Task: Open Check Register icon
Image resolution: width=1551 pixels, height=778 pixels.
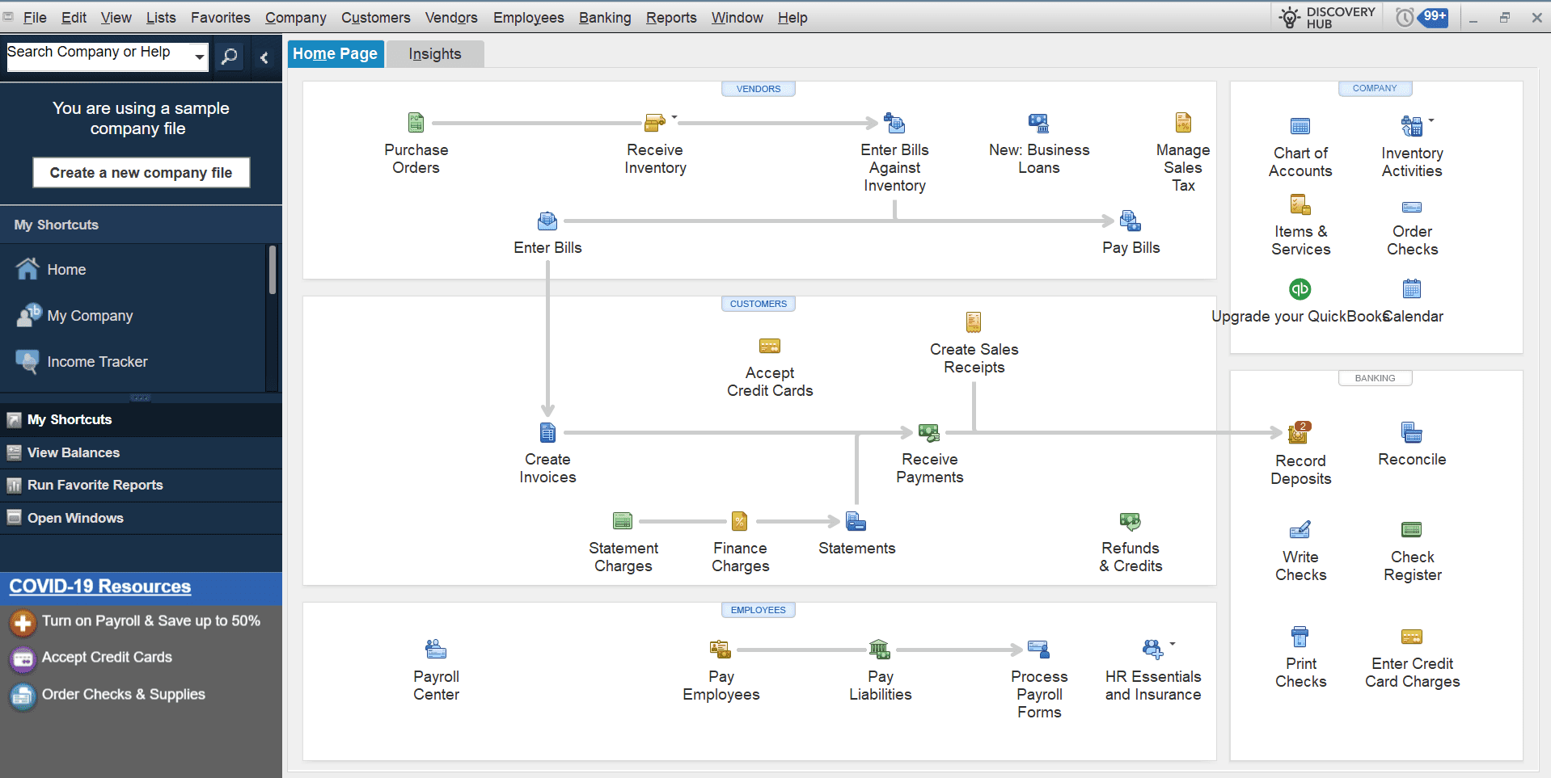Action: click(x=1412, y=530)
